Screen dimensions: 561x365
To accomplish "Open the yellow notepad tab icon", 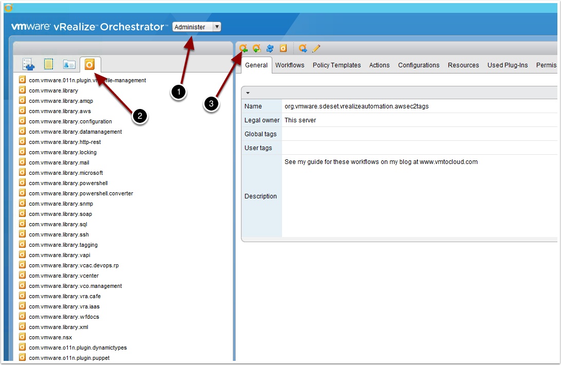I will pyautogui.click(x=48, y=64).
